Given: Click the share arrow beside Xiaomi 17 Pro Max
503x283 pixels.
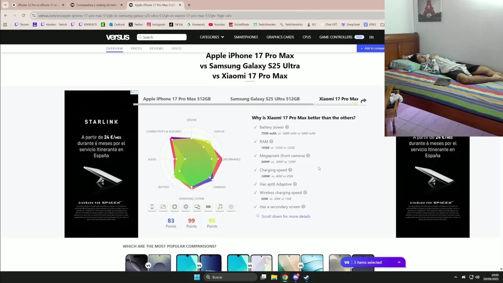Looking at the screenshot, I should 363,101.
